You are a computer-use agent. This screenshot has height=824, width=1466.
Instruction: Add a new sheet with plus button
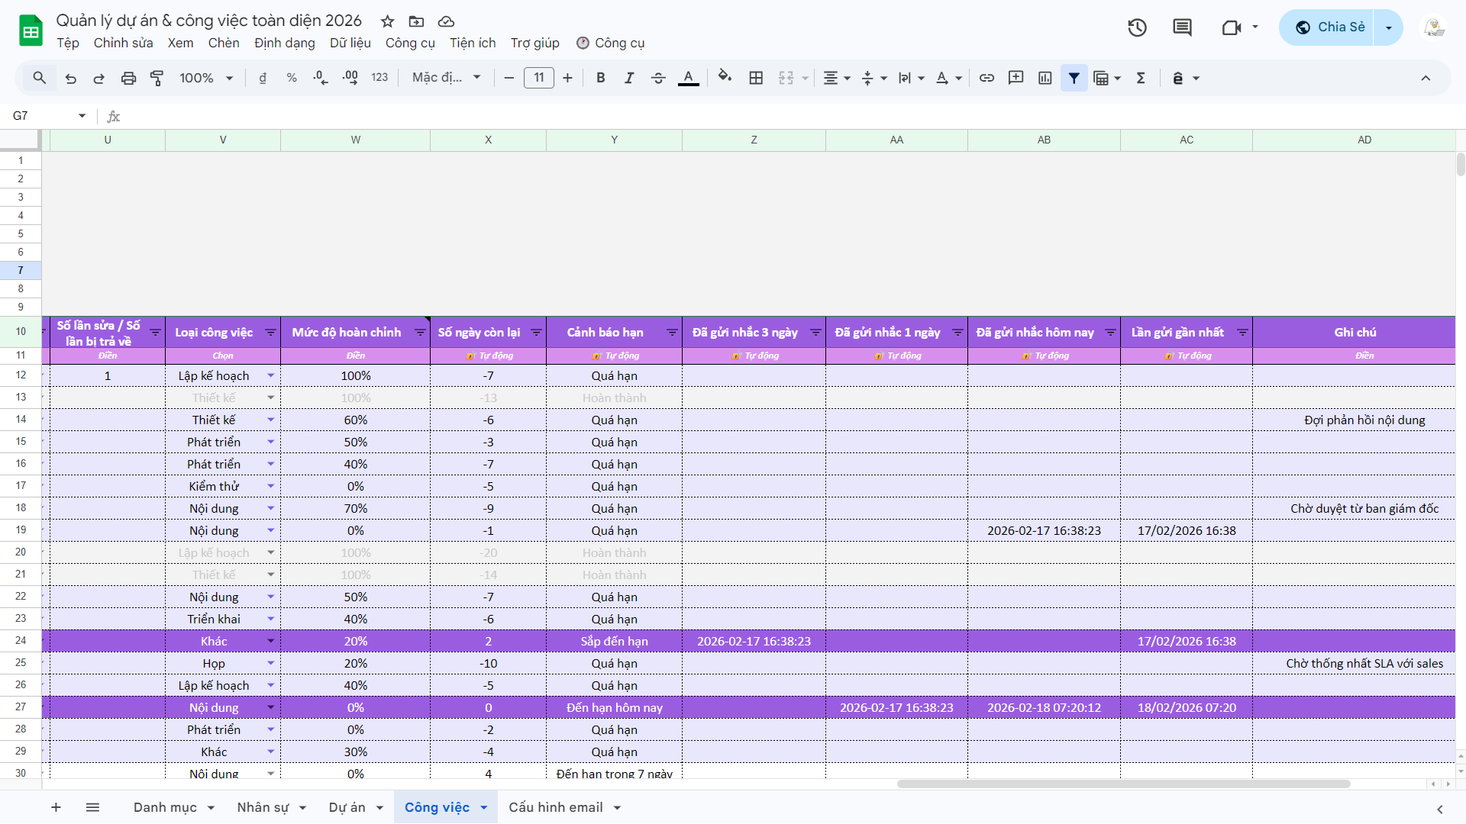tap(56, 807)
